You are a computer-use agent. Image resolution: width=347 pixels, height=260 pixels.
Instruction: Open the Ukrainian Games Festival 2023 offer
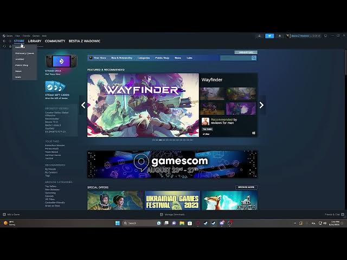[x=172, y=200]
